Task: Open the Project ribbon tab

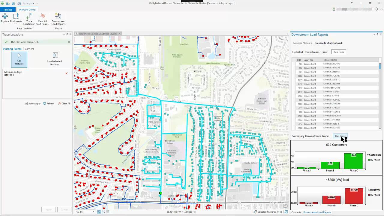Action: pos(8,10)
